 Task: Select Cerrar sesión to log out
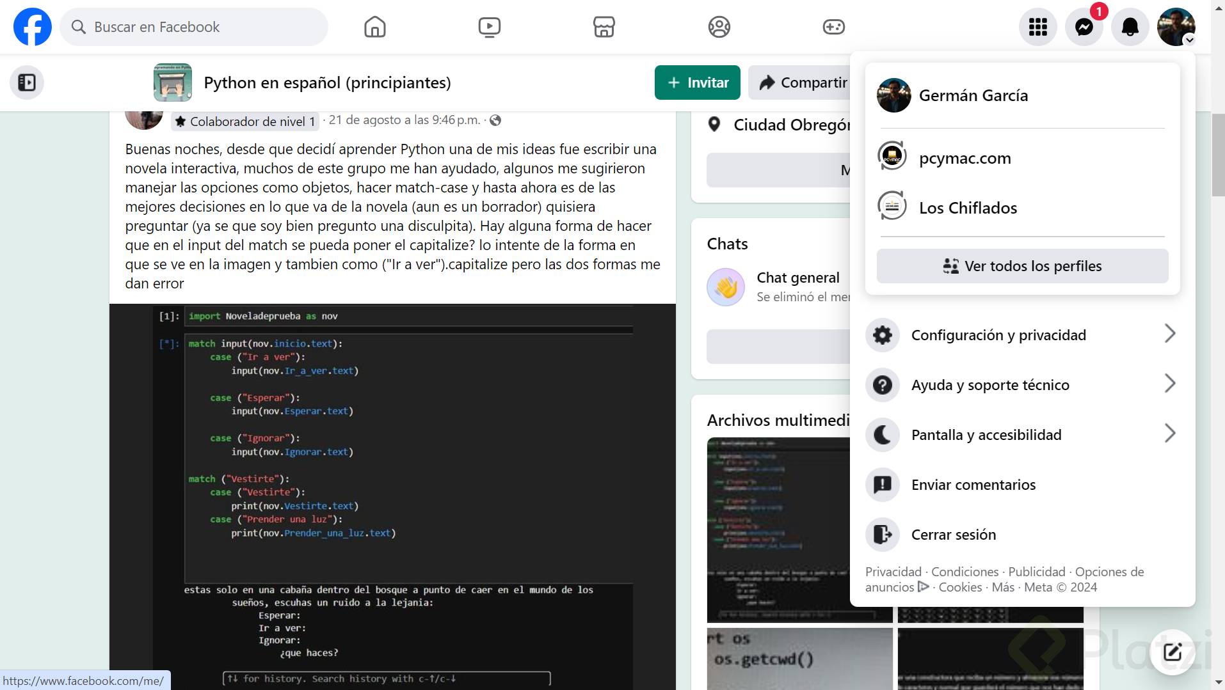(x=1022, y=534)
